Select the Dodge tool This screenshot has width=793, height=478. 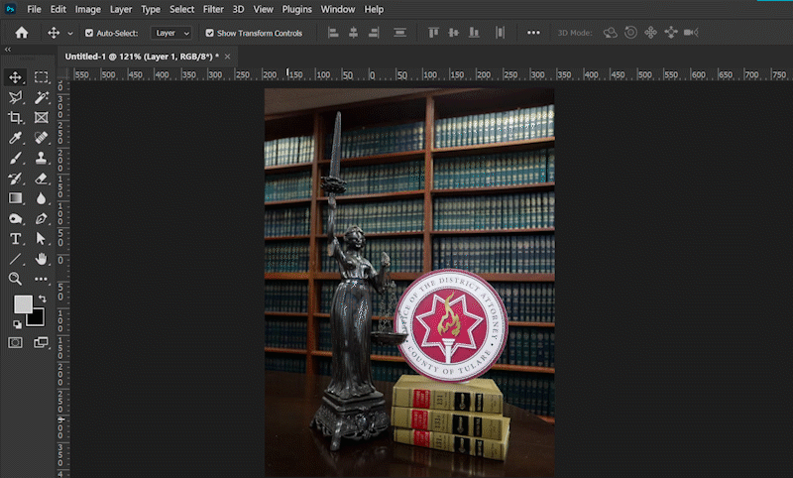click(x=15, y=218)
